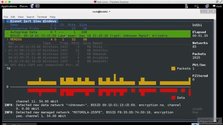Open the terminal Help menu

(53, 17)
